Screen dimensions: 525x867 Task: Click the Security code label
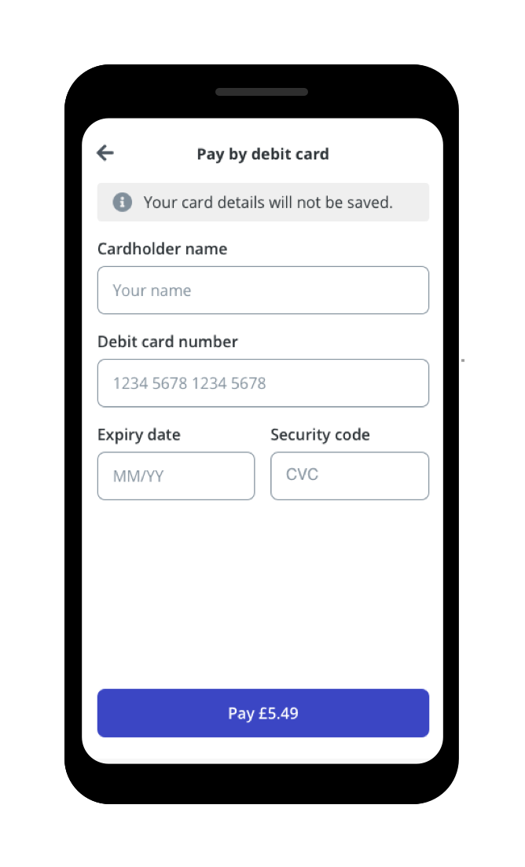(320, 434)
